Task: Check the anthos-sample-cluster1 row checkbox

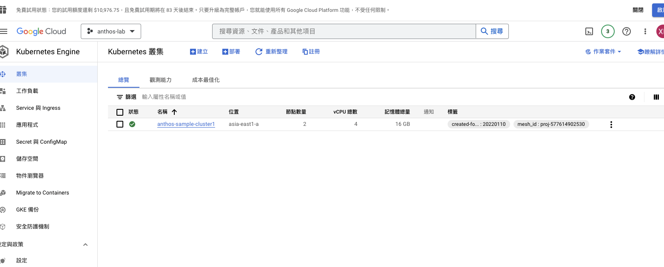Action: pos(120,124)
